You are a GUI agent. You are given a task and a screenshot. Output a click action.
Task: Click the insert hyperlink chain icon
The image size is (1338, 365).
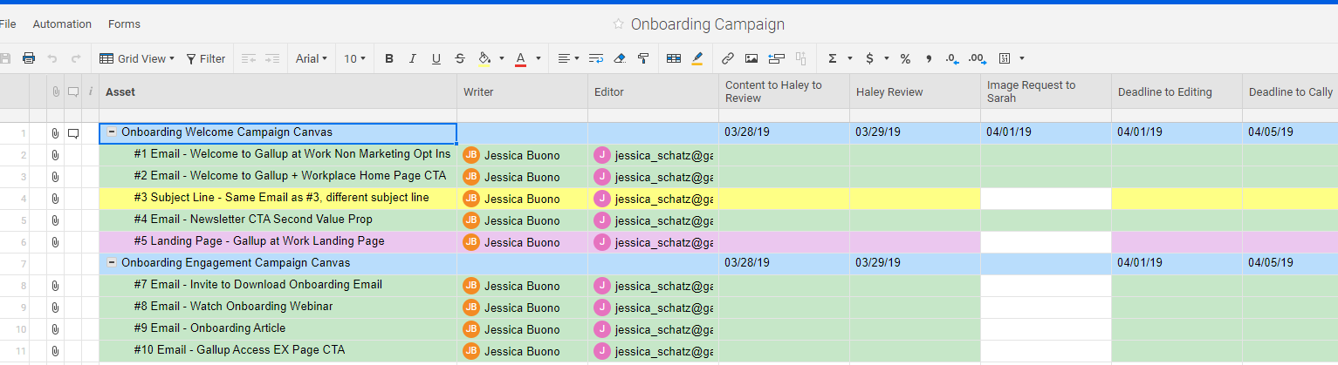[727, 58]
